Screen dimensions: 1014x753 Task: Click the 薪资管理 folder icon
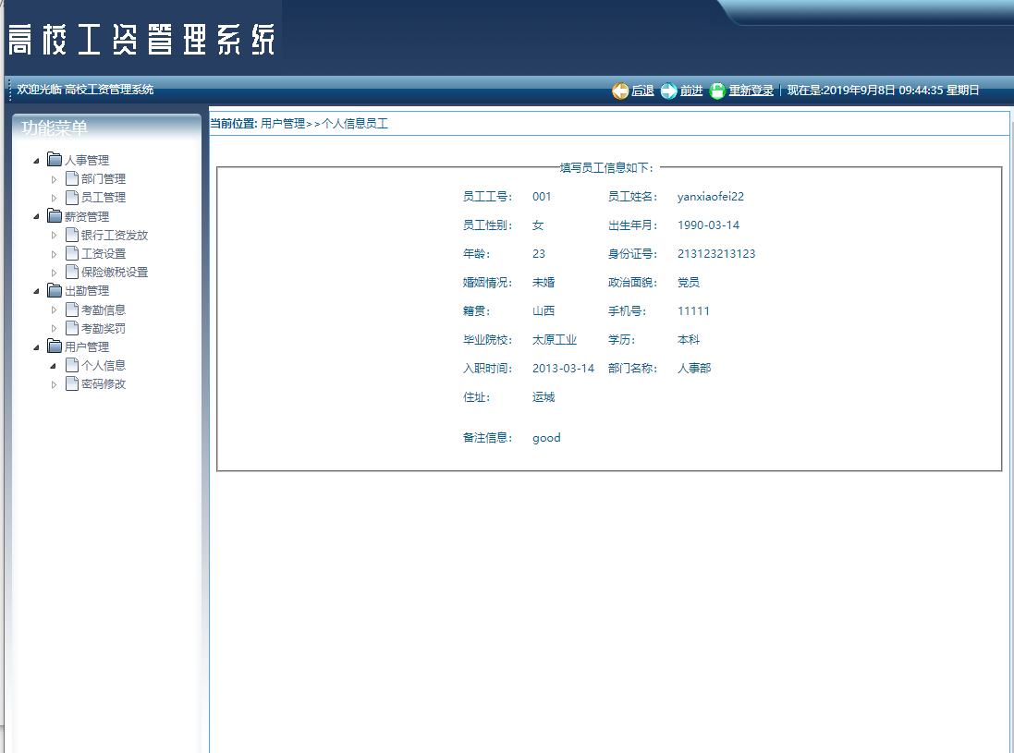click(54, 215)
